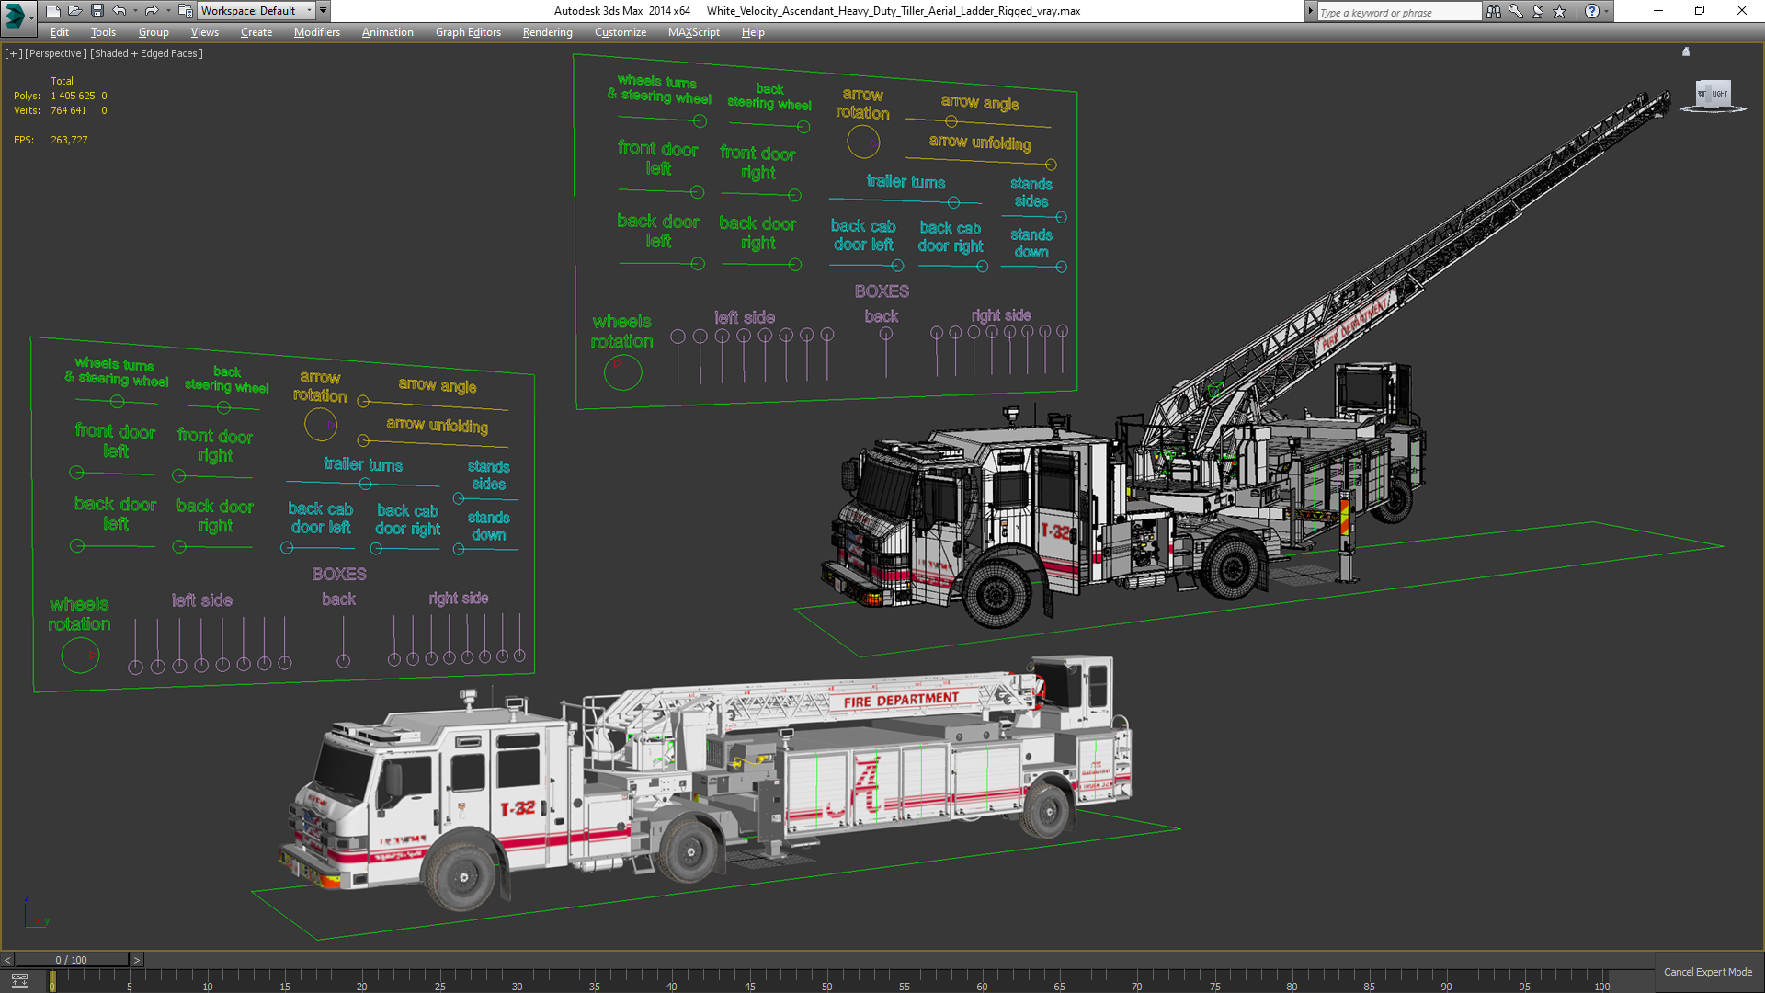Viewport: 1765px width, 993px height.
Task: Click the Favorites star icon
Action: pyautogui.click(x=1560, y=11)
